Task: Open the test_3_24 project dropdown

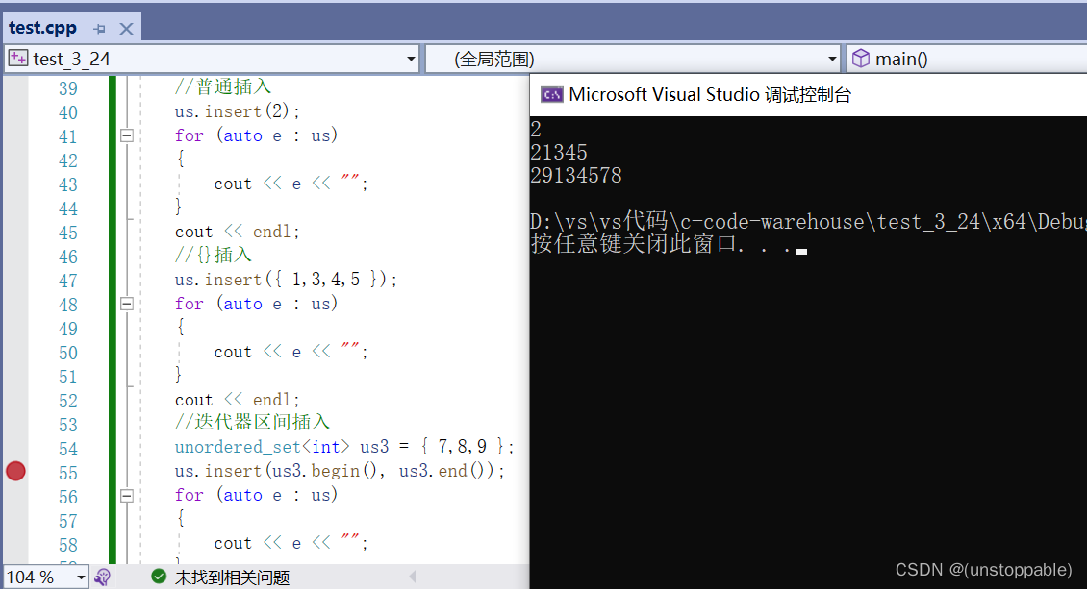Action: (410, 60)
